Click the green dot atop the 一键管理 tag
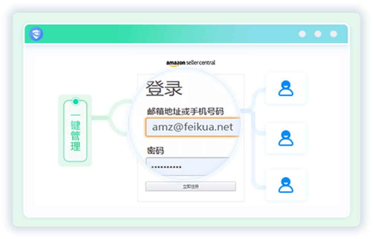The image size is (373, 239). pos(76,101)
